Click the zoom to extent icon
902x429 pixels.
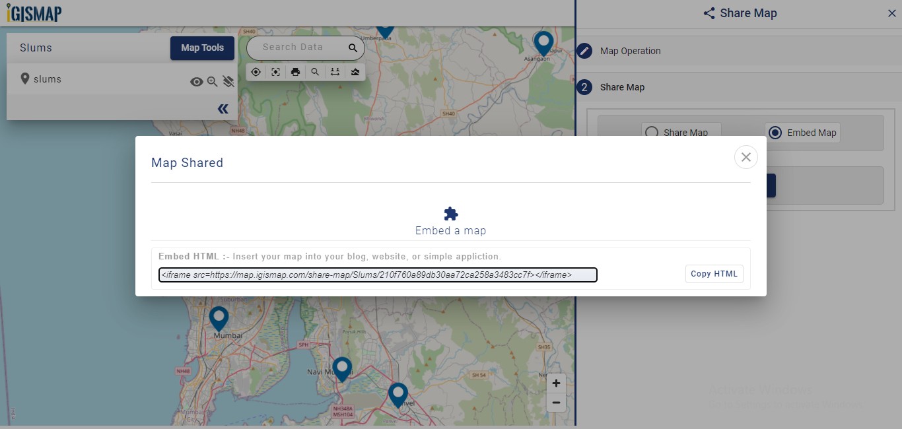(275, 71)
